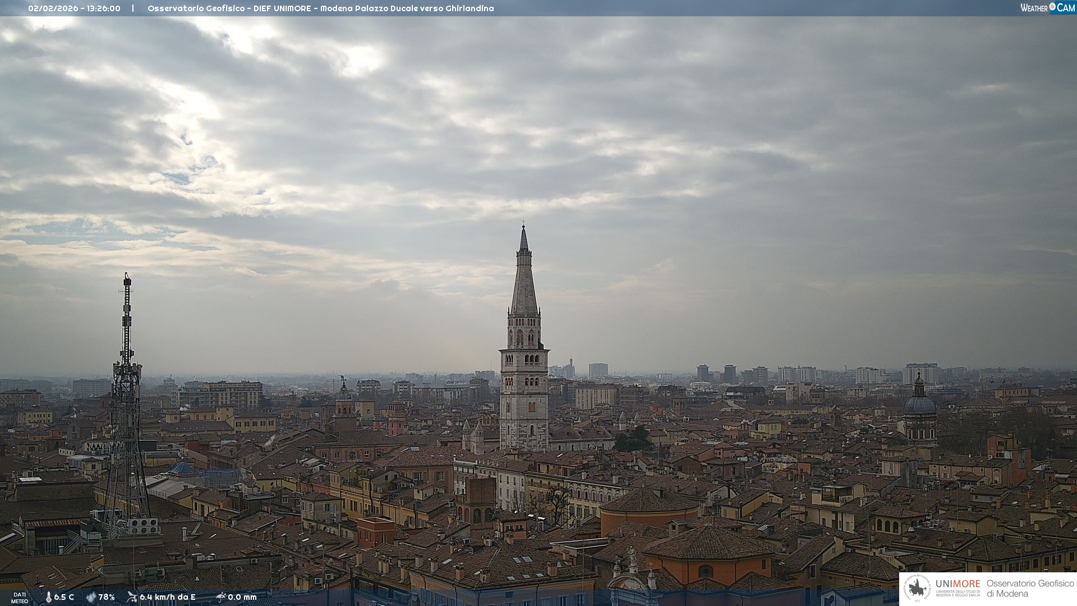The height and width of the screenshot is (606, 1077).
Task: Click the UNIMORE logo wordmark
Action: coord(958,584)
